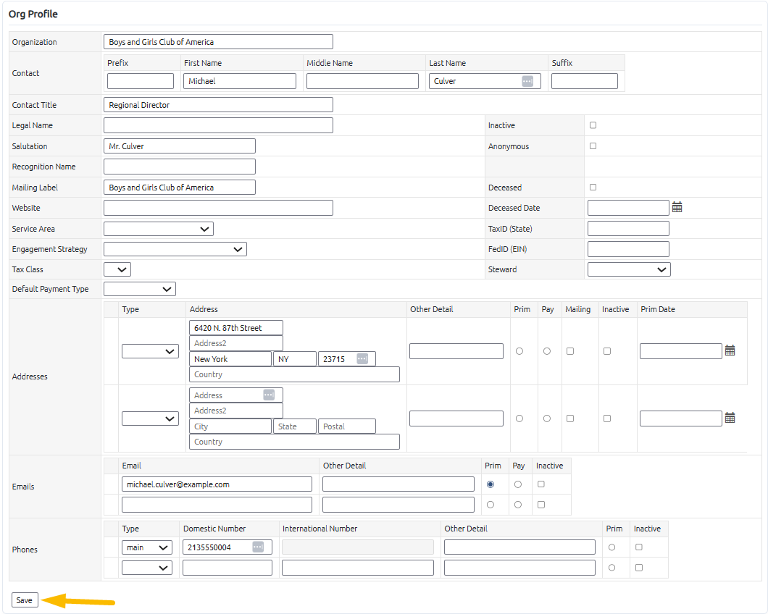Image resolution: width=768 pixels, height=614 pixels.
Task: Open the Tax Class dropdown
Action: (x=117, y=269)
